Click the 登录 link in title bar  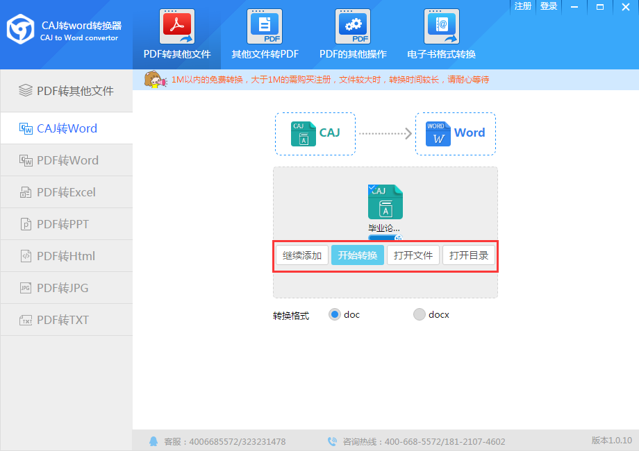549,6
